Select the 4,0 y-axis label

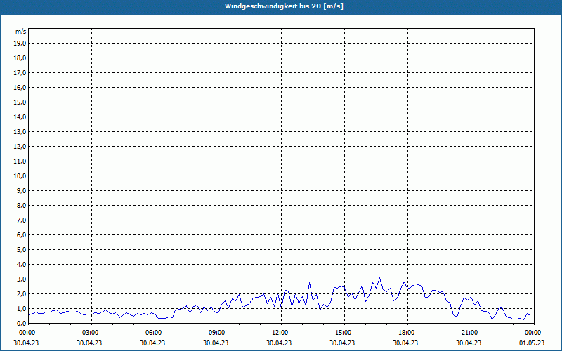tap(21, 265)
